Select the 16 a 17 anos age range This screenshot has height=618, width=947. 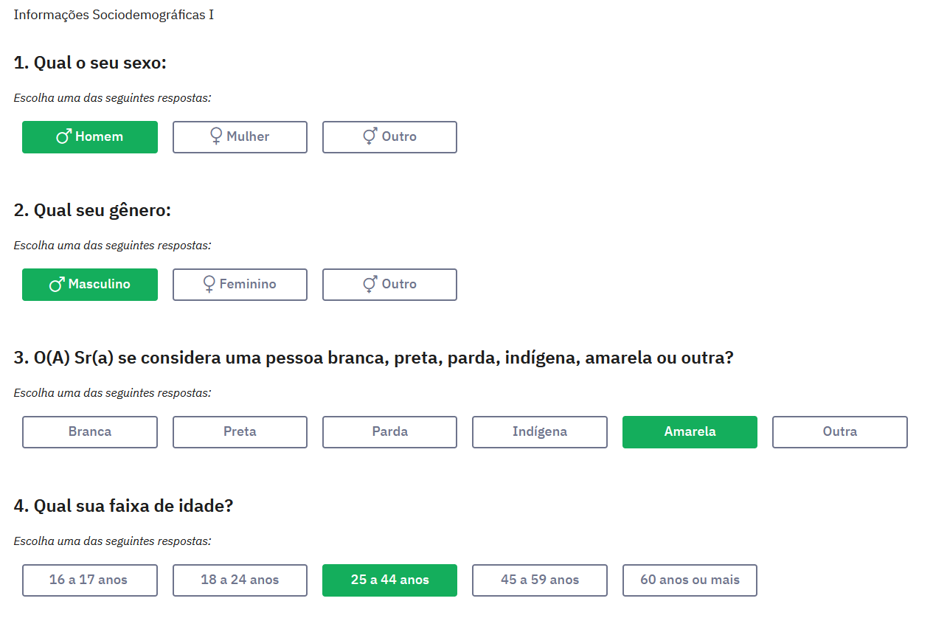pyautogui.click(x=90, y=580)
